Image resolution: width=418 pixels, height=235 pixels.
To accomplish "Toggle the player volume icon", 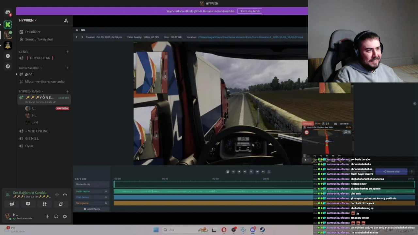I will 233,172.
